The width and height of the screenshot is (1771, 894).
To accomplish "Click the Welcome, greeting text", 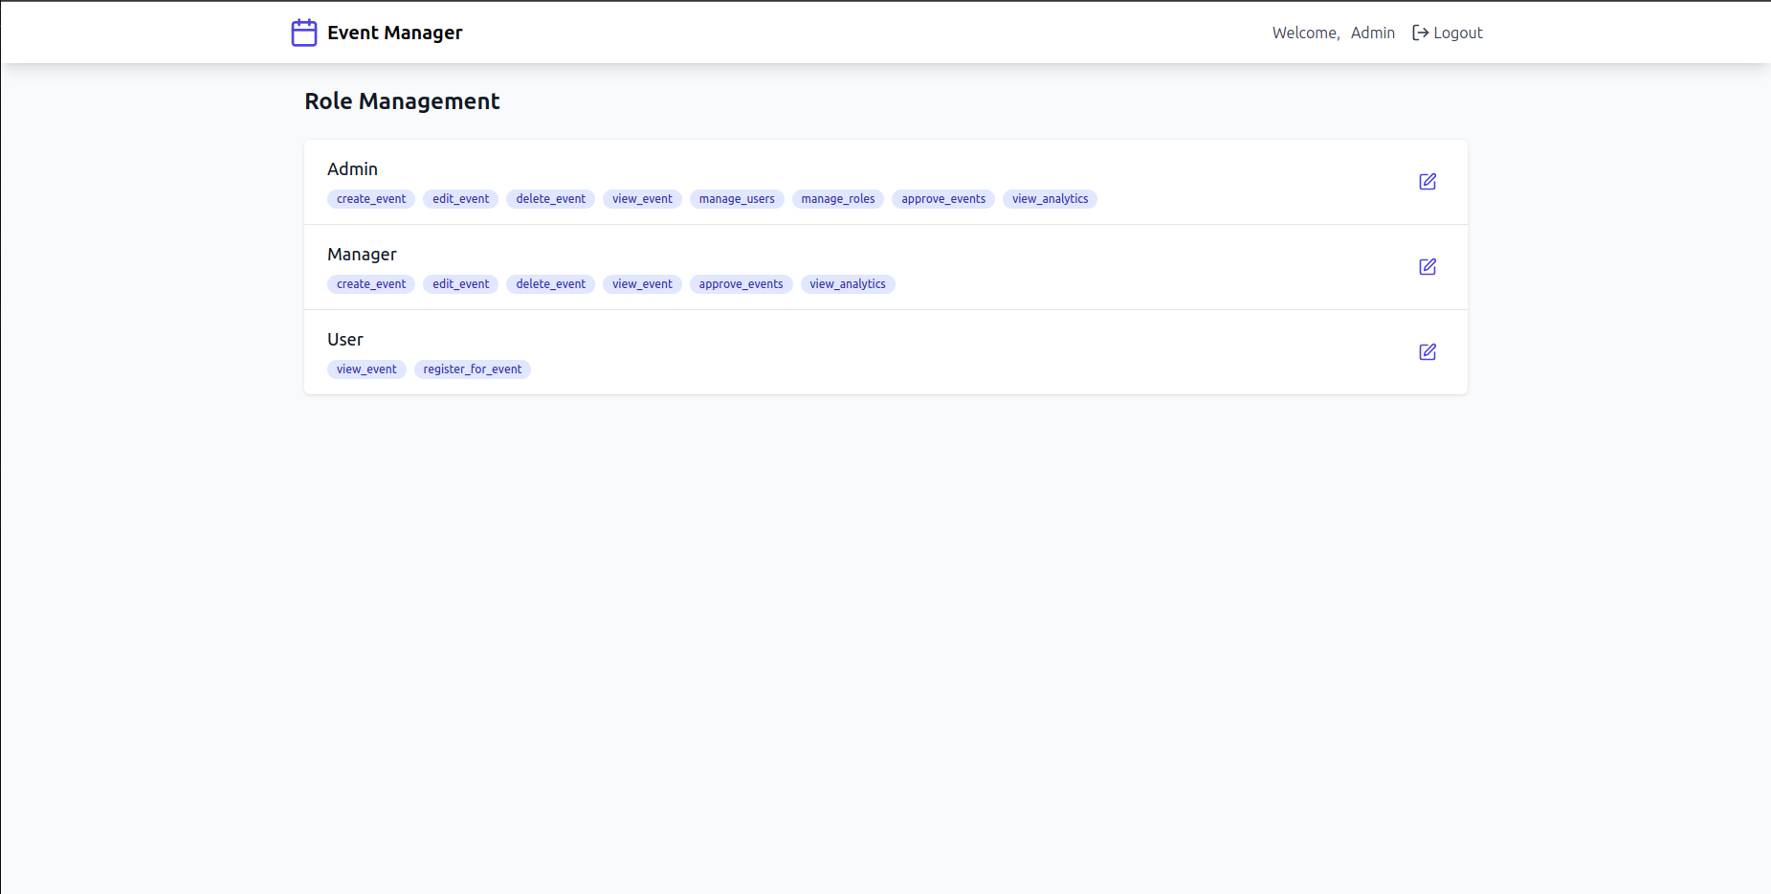I will click(x=1306, y=33).
